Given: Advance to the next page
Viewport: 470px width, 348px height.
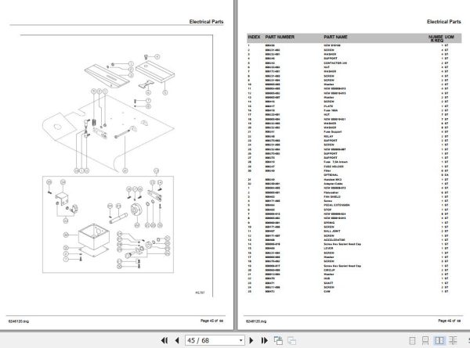Looking at the screenshot, I should (x=251, y=340).
